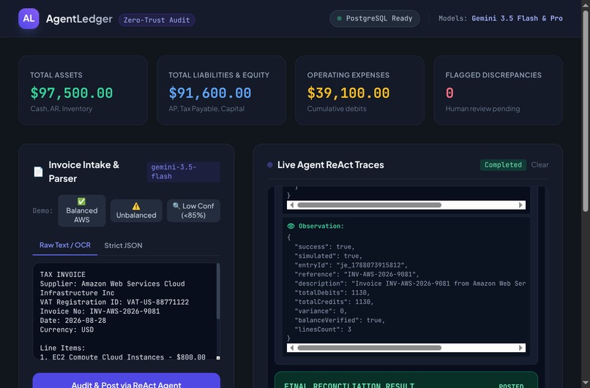This screenshot has height=388, width=590.
Task: Click the reference INV-AWS-2026-9081 trace line
Action: 356,275
